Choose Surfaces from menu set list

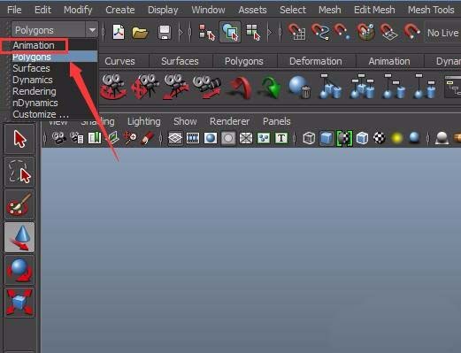coord(55,68)
